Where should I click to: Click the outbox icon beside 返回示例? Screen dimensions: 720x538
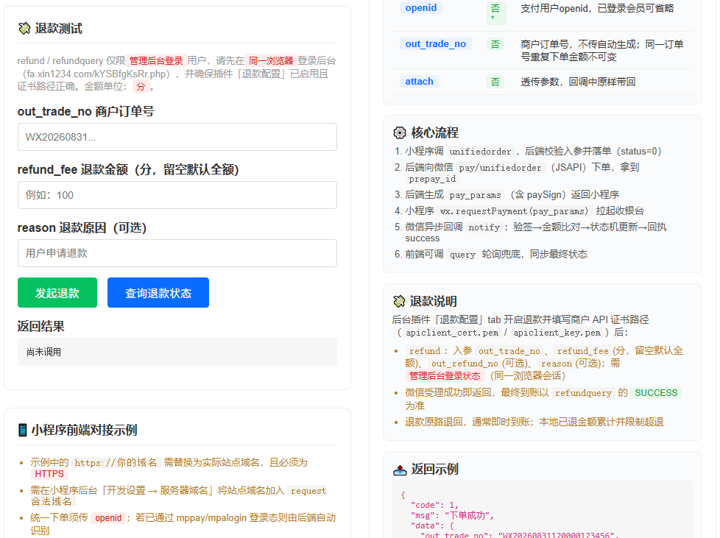click(400, 470)
